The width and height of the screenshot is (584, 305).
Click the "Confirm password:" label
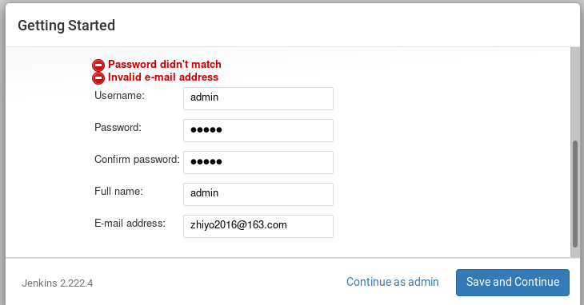point(137,160)
